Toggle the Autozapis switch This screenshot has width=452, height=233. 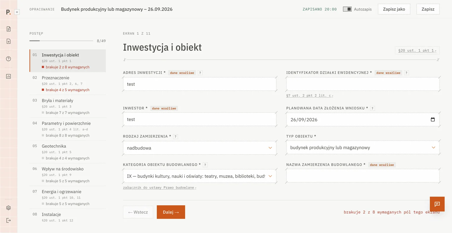347,9
